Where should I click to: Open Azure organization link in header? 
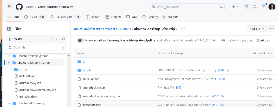(30, 7)
